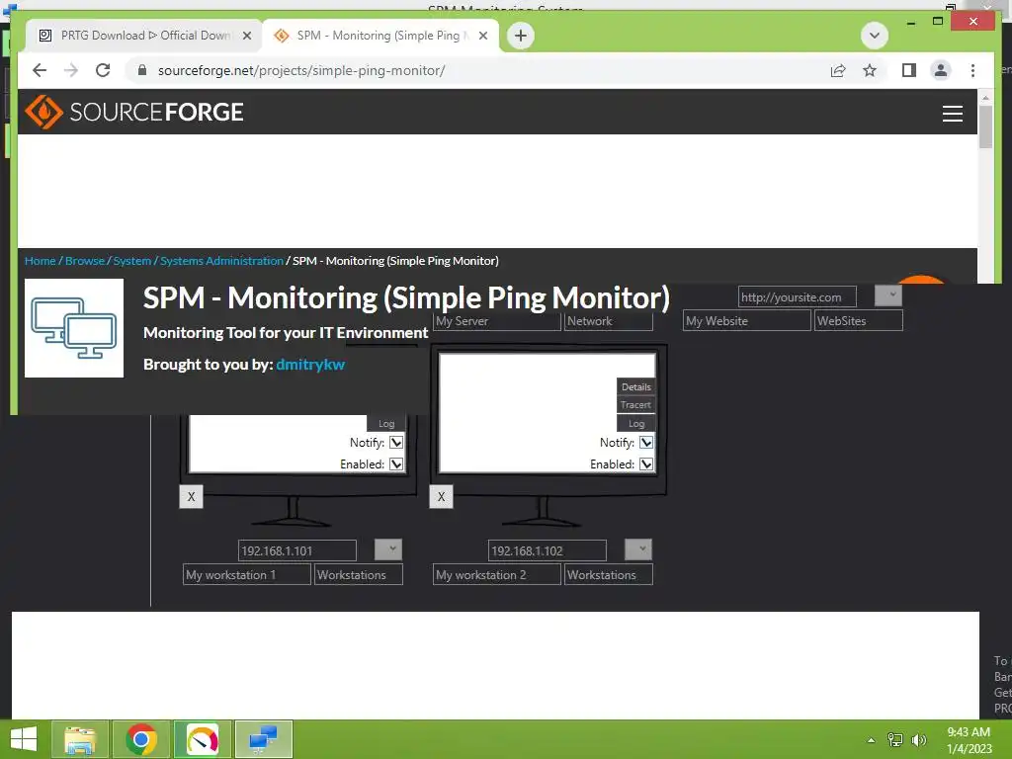
Task: Click the network tray icon
Action: coord(895,740)
